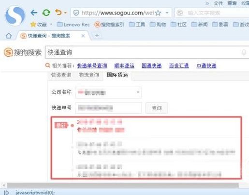Reload page with green refresh icon

[46, 13]
